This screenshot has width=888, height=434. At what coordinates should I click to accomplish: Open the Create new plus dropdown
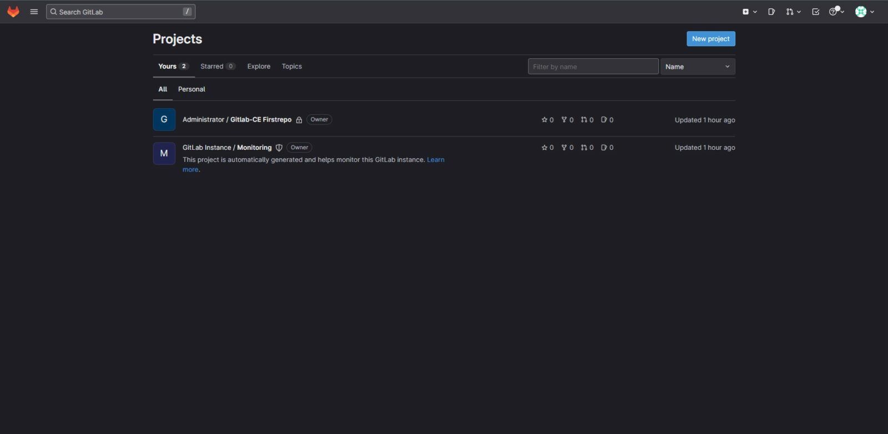coord(750,12)
